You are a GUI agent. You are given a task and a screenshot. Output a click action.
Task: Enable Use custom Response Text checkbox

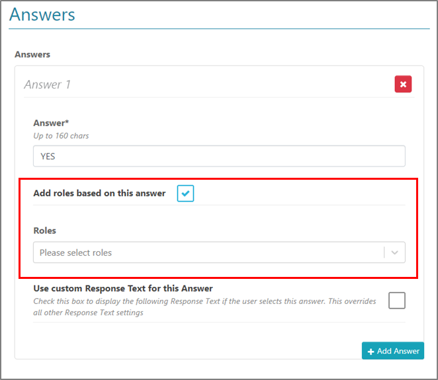(397, 300)
